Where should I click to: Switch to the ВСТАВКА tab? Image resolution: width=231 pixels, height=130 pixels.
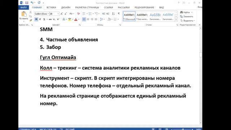pos(51,7)
